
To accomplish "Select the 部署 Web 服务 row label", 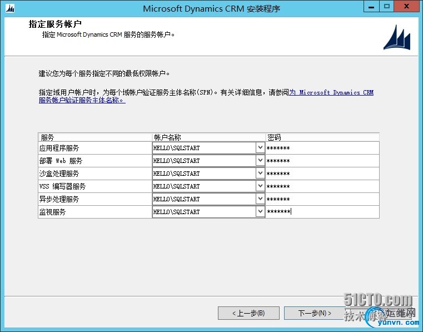I will pos(61,161).
